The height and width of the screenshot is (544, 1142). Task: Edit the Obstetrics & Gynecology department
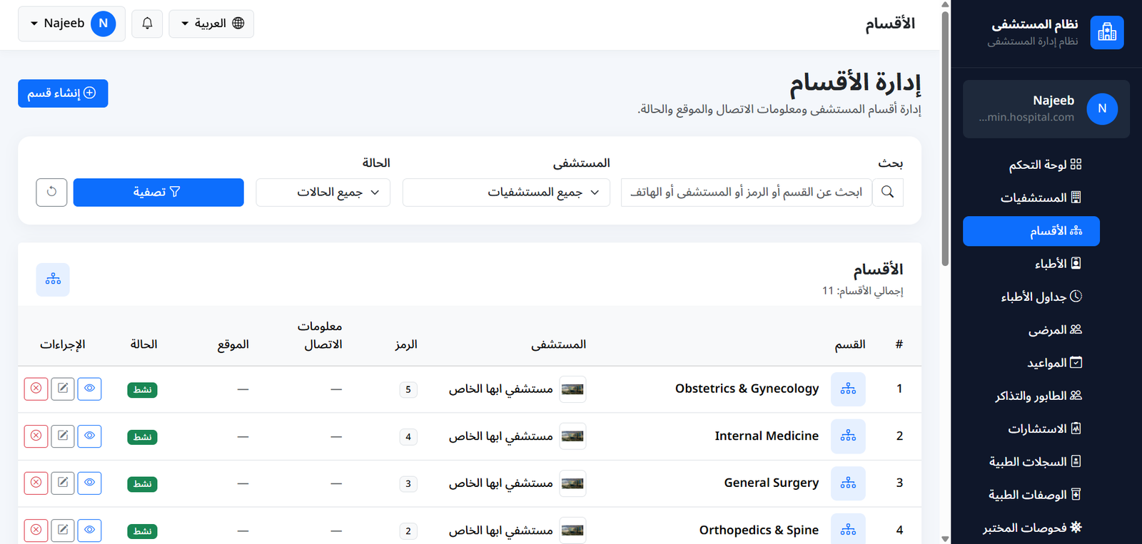(x=63, y=389)
